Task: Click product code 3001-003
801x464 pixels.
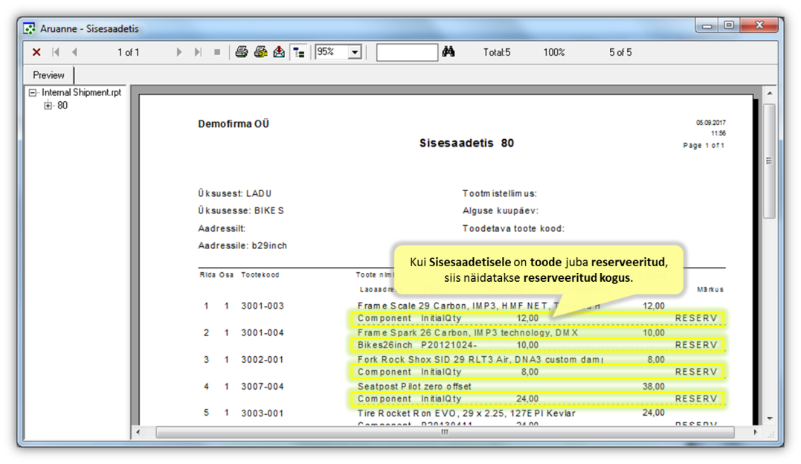Action: (263, 306)
